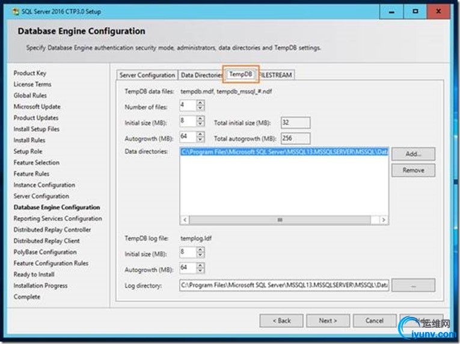Increase data files Autogrowth spinner
Screen dimensions: 460x344
200,134
